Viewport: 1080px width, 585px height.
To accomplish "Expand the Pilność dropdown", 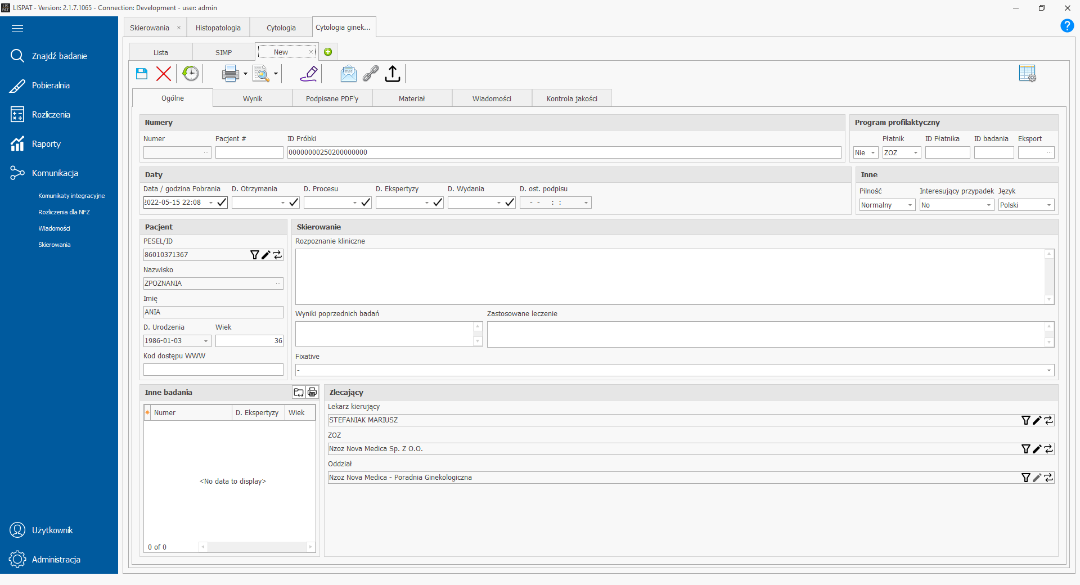I will [x=910, y=205].
